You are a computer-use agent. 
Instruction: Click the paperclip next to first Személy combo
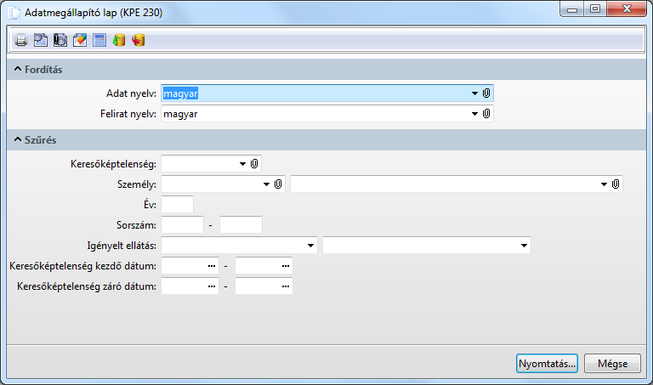coord(278,184)
